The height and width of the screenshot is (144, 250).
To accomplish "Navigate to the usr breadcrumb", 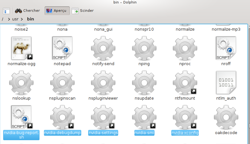I will [15, 19].
